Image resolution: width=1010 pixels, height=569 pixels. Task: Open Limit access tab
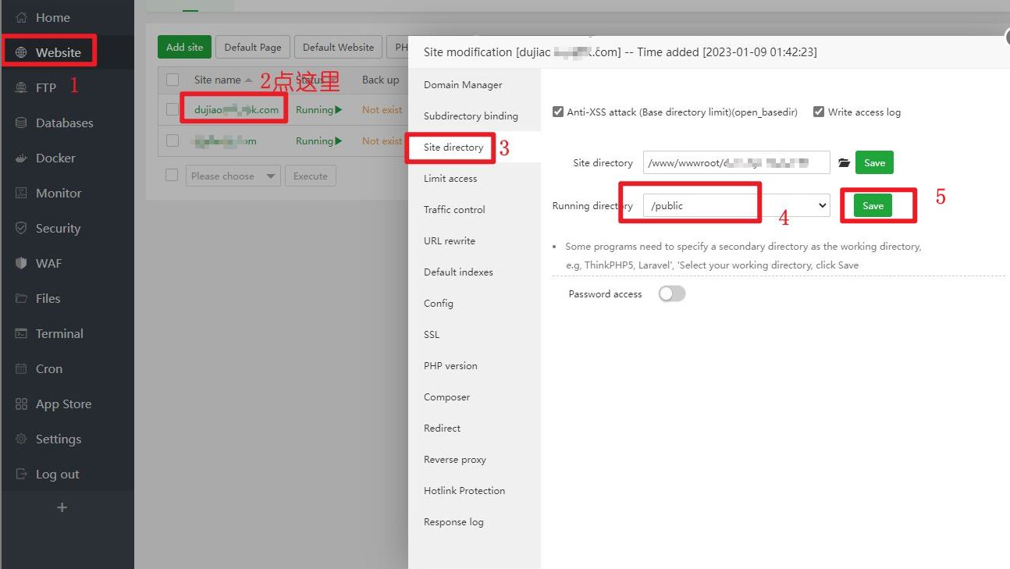(450, 178)
